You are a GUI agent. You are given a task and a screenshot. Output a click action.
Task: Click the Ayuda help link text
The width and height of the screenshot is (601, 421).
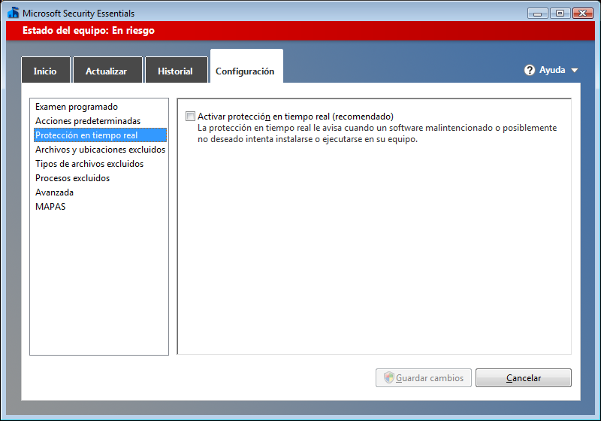click(552, 70)
